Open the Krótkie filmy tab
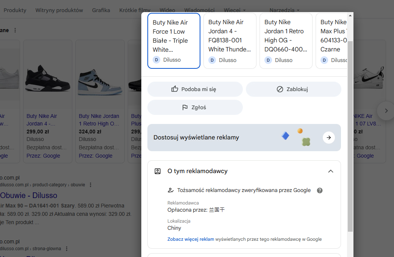This screenshot has height=257, width=394. pyautogui.click(x=135, y=10)
